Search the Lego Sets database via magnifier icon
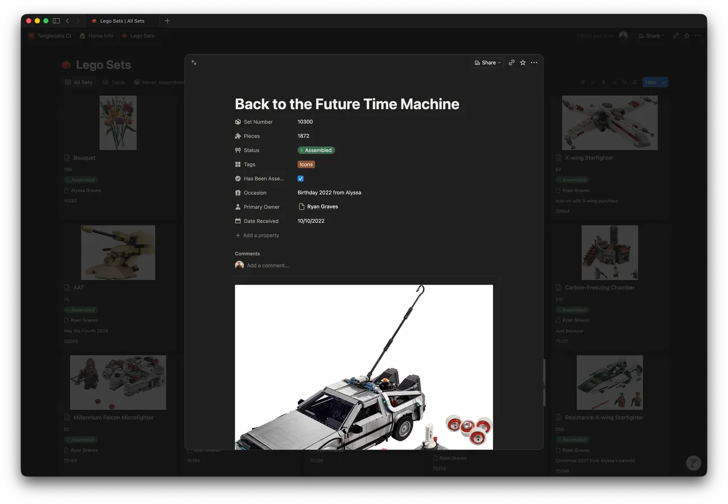 624,82
